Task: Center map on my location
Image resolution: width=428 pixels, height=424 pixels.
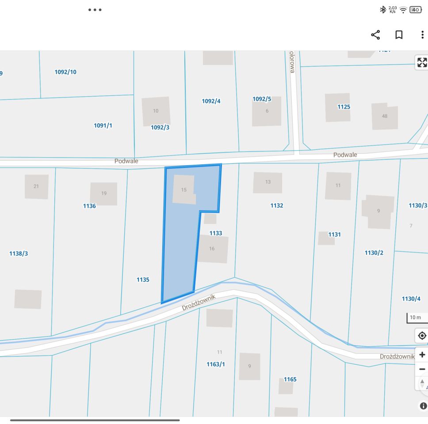Action: [422, 335]
